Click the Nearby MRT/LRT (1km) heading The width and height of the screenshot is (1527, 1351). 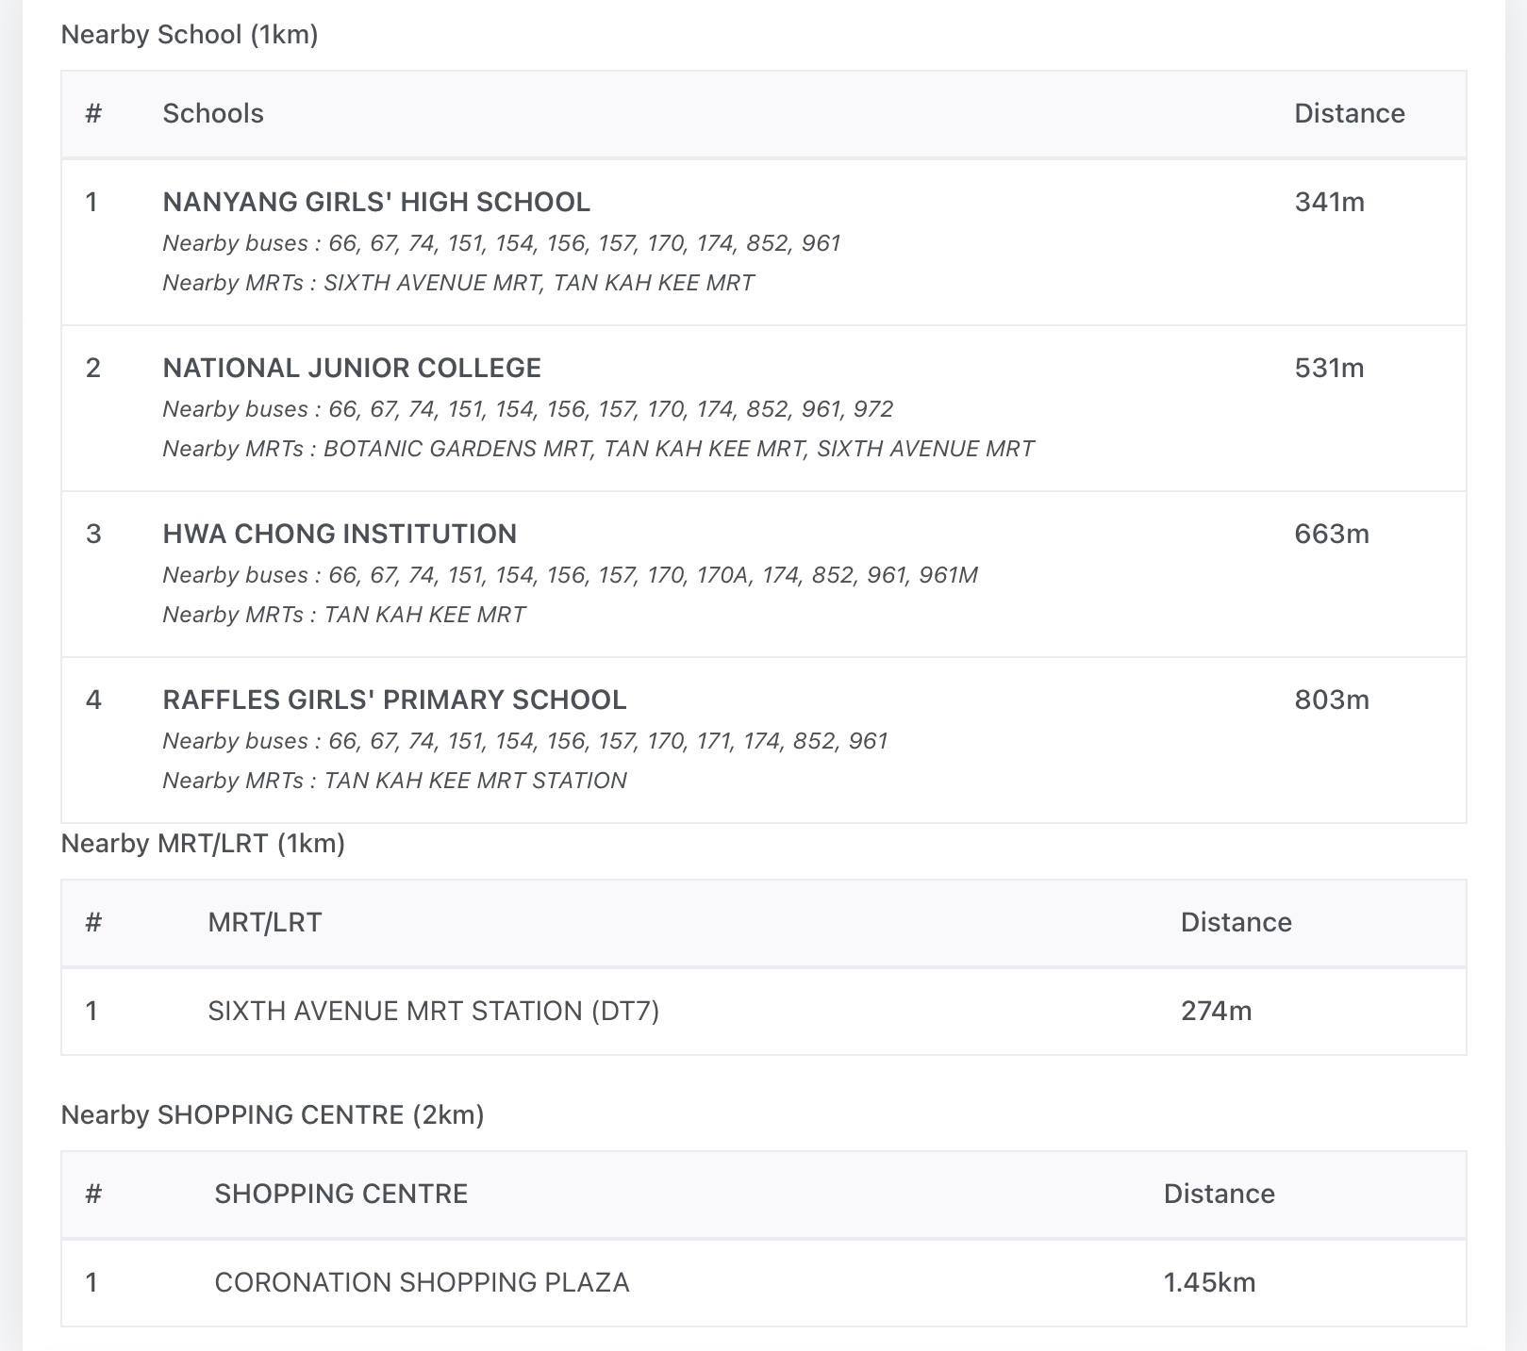(x=203, y=843)
